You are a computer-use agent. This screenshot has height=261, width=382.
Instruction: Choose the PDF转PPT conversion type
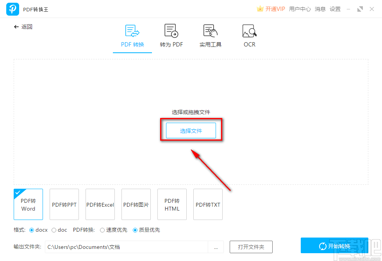[x=64, y=204]
